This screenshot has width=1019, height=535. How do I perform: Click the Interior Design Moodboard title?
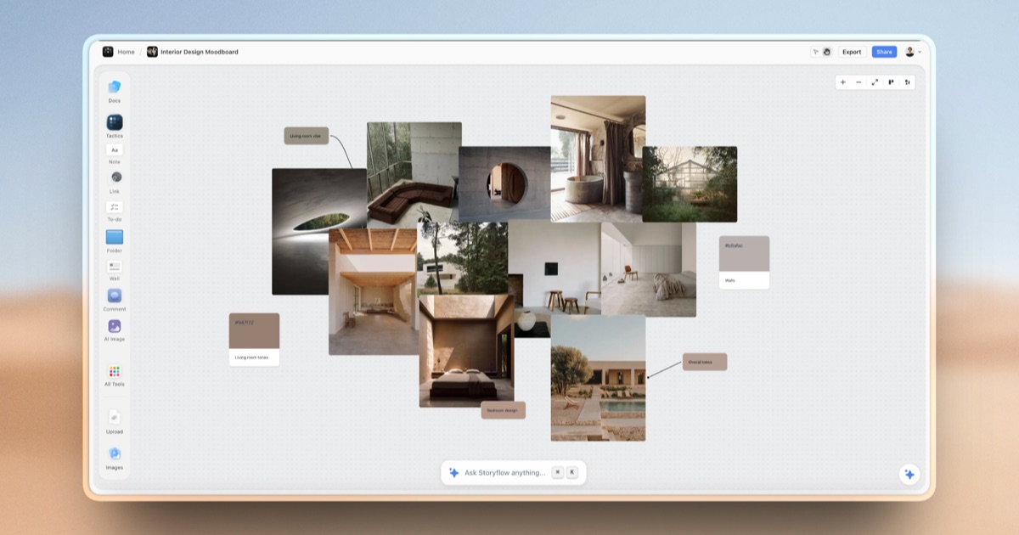coord(200,52)
